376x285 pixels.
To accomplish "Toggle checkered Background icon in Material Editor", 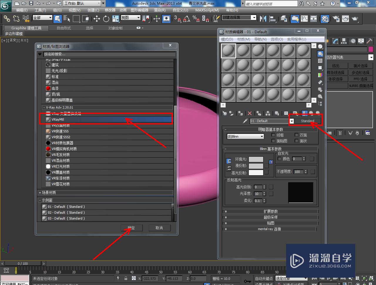I will pyautogui.click(x=320, y=61).
